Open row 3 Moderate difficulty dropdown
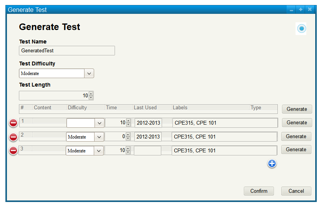This screenshot has height=207, width=321. [x=99, y=151]
